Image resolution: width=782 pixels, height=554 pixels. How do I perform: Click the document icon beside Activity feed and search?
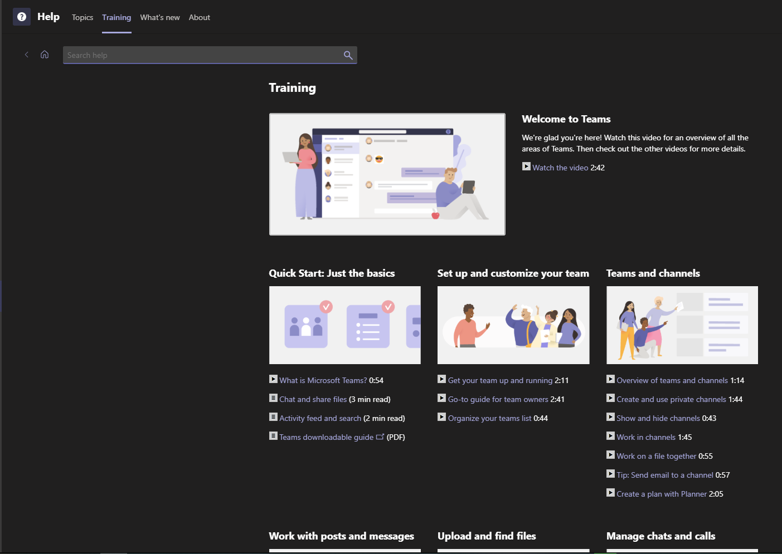coord(273,417)
